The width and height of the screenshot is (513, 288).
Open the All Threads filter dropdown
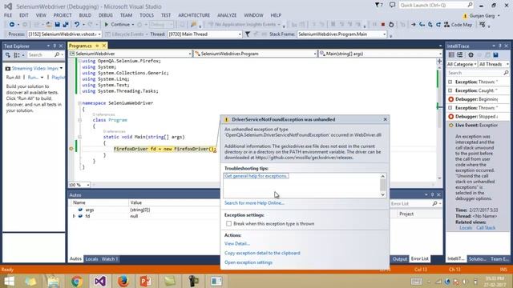[x=494, y=64]
